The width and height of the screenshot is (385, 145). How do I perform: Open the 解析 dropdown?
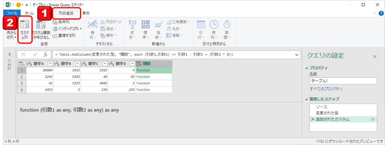point(108,36)
